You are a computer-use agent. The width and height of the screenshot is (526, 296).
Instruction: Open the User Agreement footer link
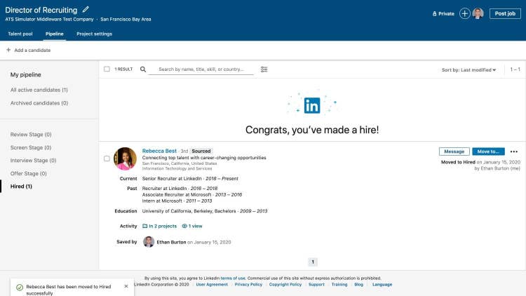click(212, 284)
